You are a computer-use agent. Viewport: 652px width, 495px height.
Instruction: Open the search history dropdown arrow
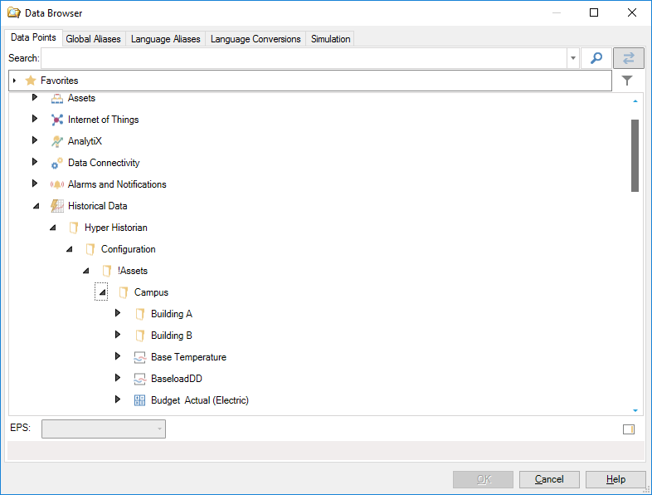pyautogui.click(x=573, y=58)
